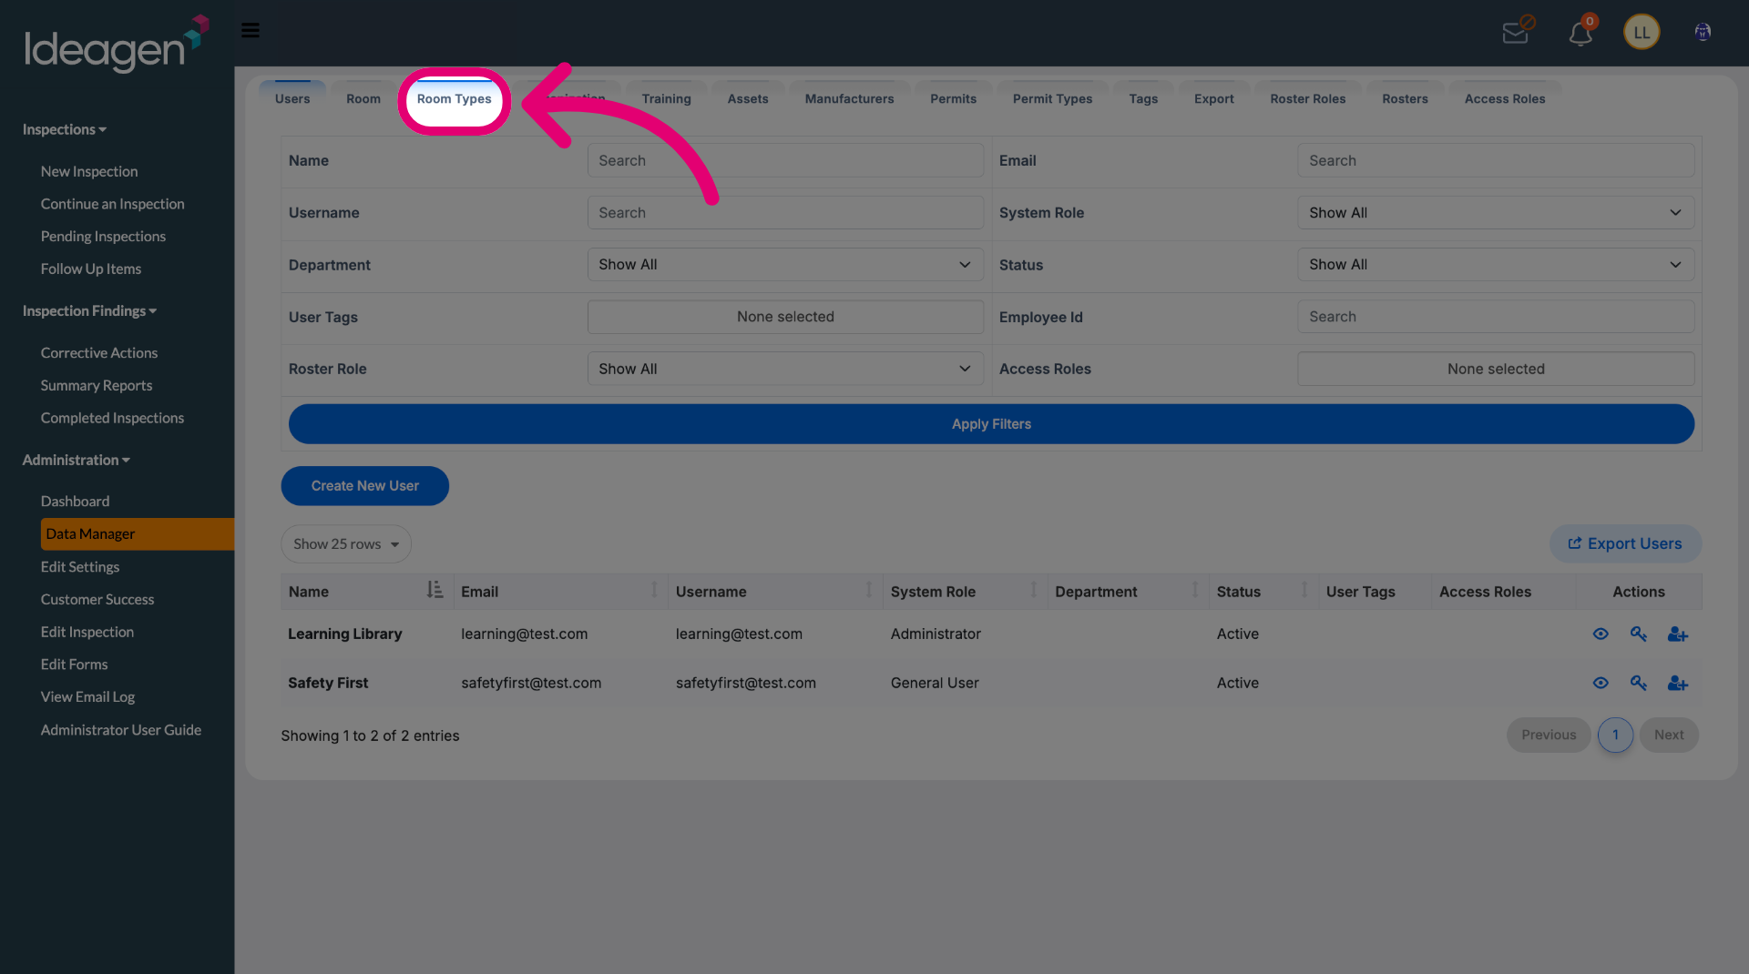The image size is (1749, 974).
Task: Collapse the Inspections sidebar section
Action: pos(65,129)
